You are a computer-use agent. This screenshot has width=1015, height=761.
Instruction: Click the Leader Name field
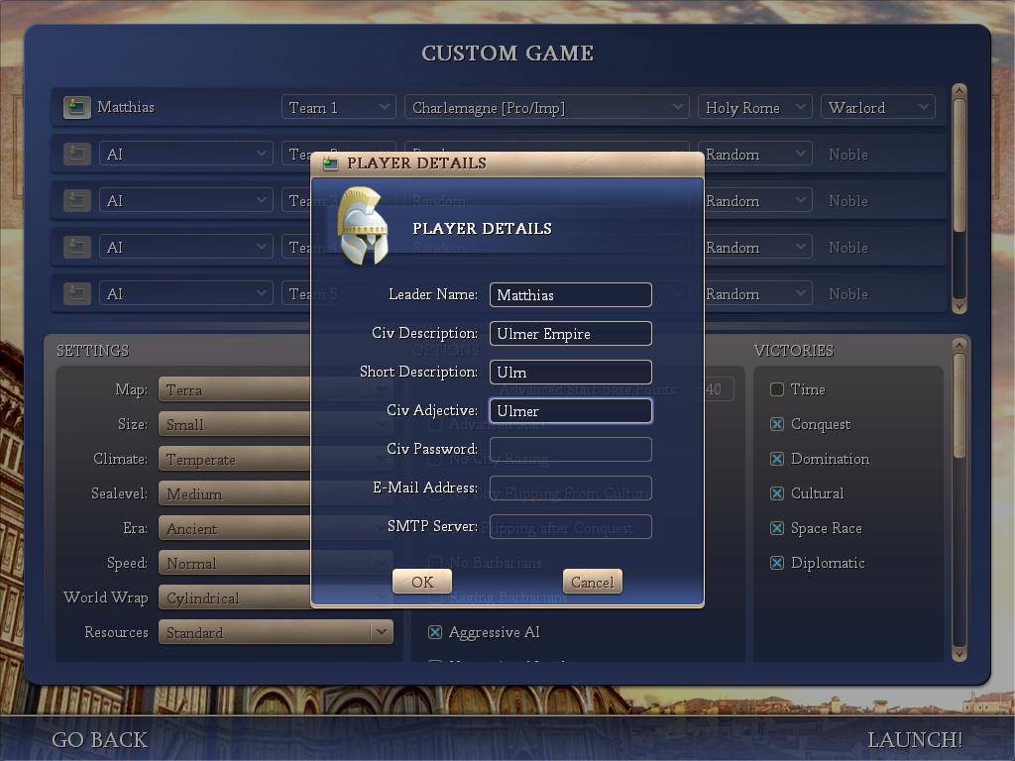(x=570, y=295)
